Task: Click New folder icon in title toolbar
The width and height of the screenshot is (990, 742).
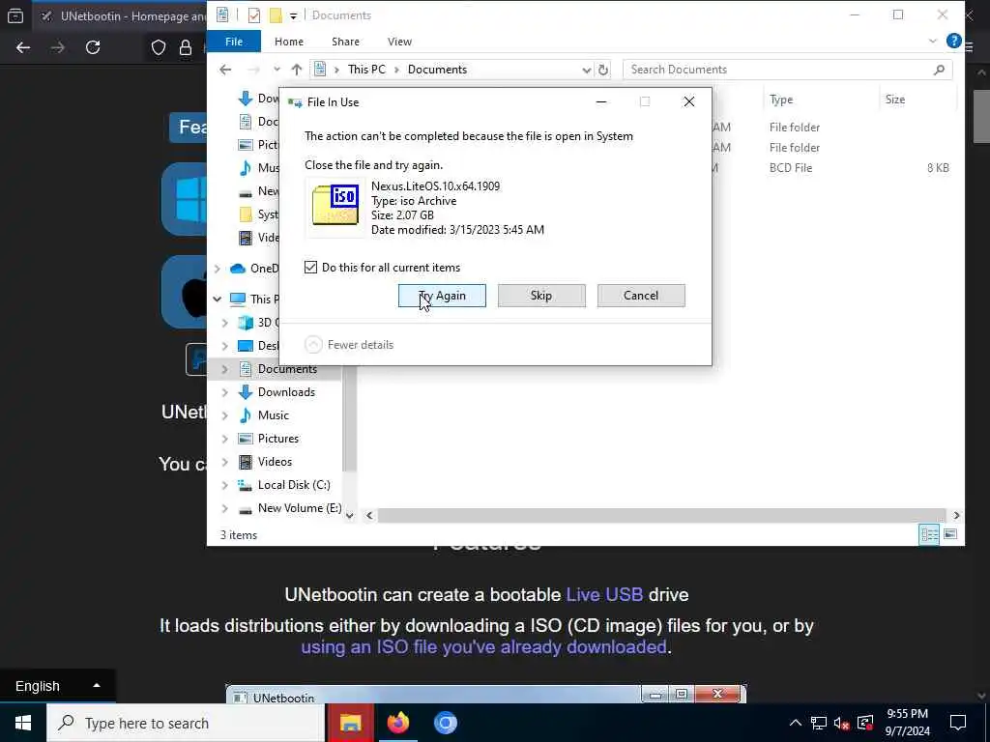Action: (276, 15)
